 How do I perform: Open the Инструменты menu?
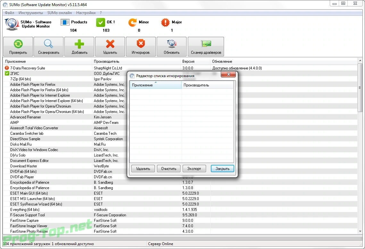pyautogui.click(x=30, y=13)
